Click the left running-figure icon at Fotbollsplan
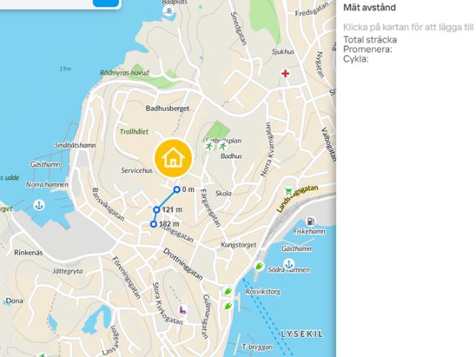The image size is (476, 357). 209,147
